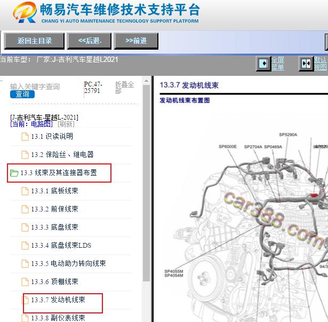
Task: Click the page icon beside 13.3.1 底板线束
Action: pyautogui.click(x=25, y=191)
